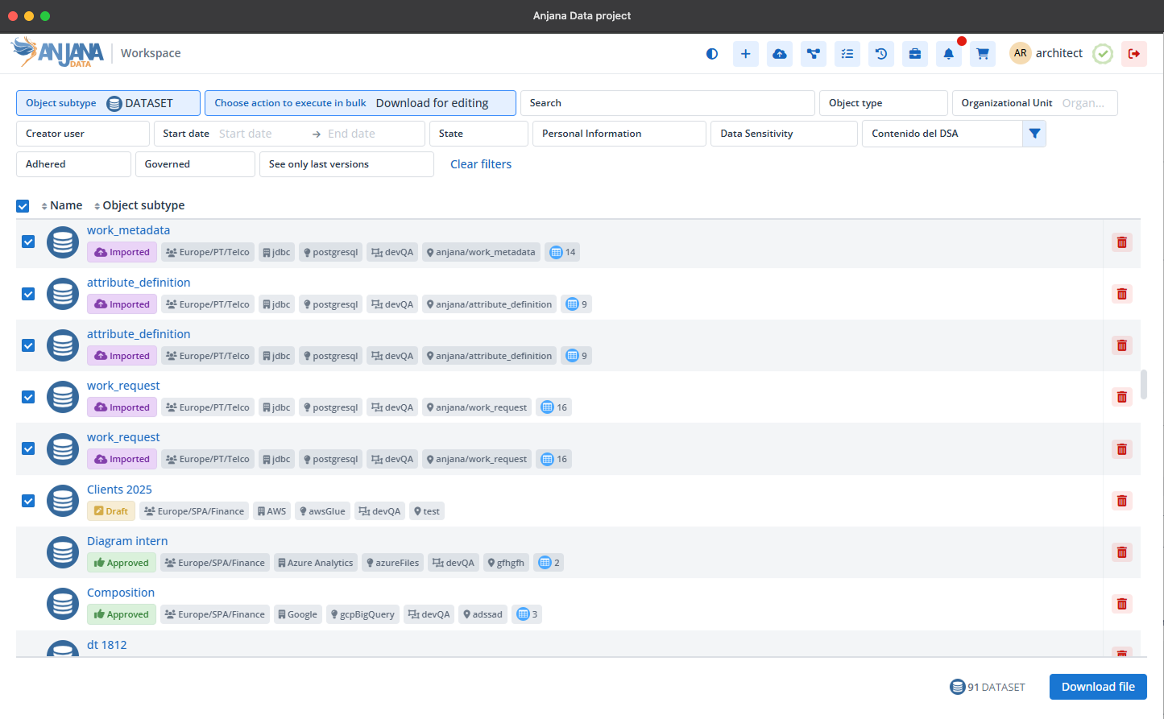The height and width of the screenshot is (719, 1164).
Task: Open the See only last versions dropdown
Action: pyautogui.click(x=346, y=164)
